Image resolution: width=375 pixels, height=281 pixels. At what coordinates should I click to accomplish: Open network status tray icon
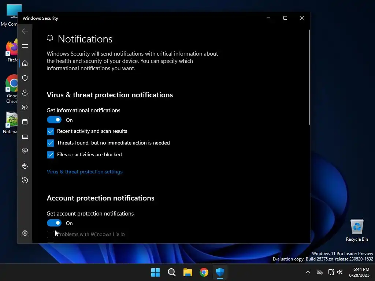pos(331,272)
